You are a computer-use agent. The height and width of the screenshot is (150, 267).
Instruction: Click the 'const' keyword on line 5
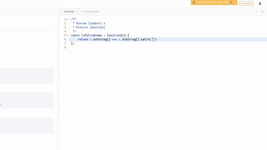point(75,35)
